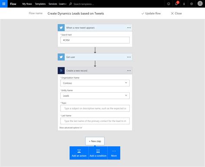
Task: Open Services in top navigation
Action: (x=53, y=4)
